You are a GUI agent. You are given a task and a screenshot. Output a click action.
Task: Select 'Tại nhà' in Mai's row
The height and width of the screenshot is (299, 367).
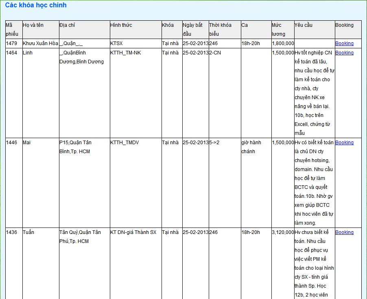(170, 143)
